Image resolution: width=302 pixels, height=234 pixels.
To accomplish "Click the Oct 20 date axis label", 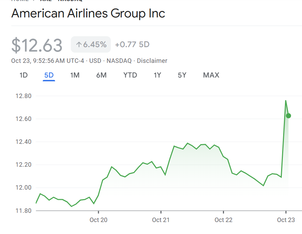I will point(99,220).
